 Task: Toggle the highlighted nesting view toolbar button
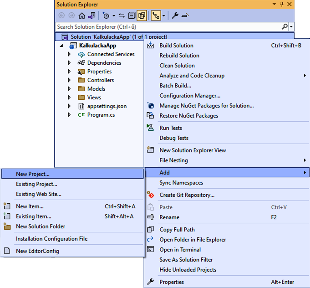156,15
